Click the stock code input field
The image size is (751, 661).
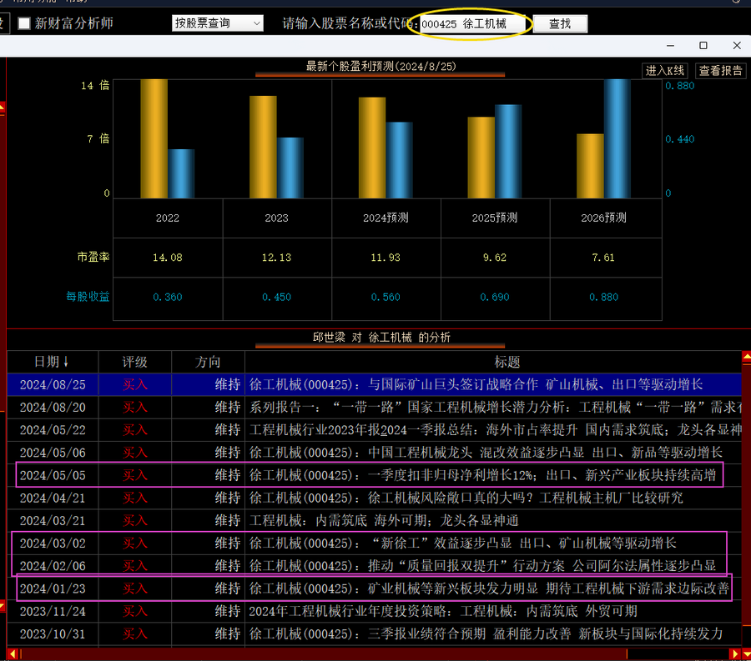click(473, 24)
